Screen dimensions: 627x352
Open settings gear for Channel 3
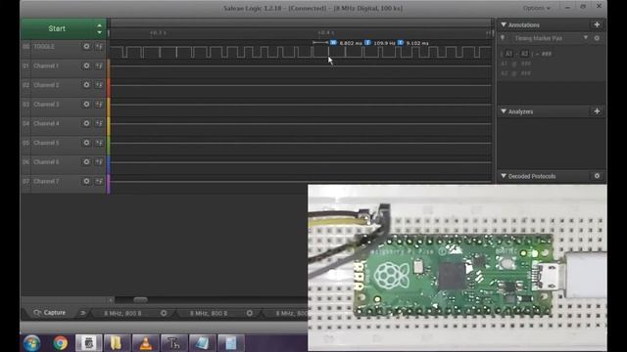[86, 105]
